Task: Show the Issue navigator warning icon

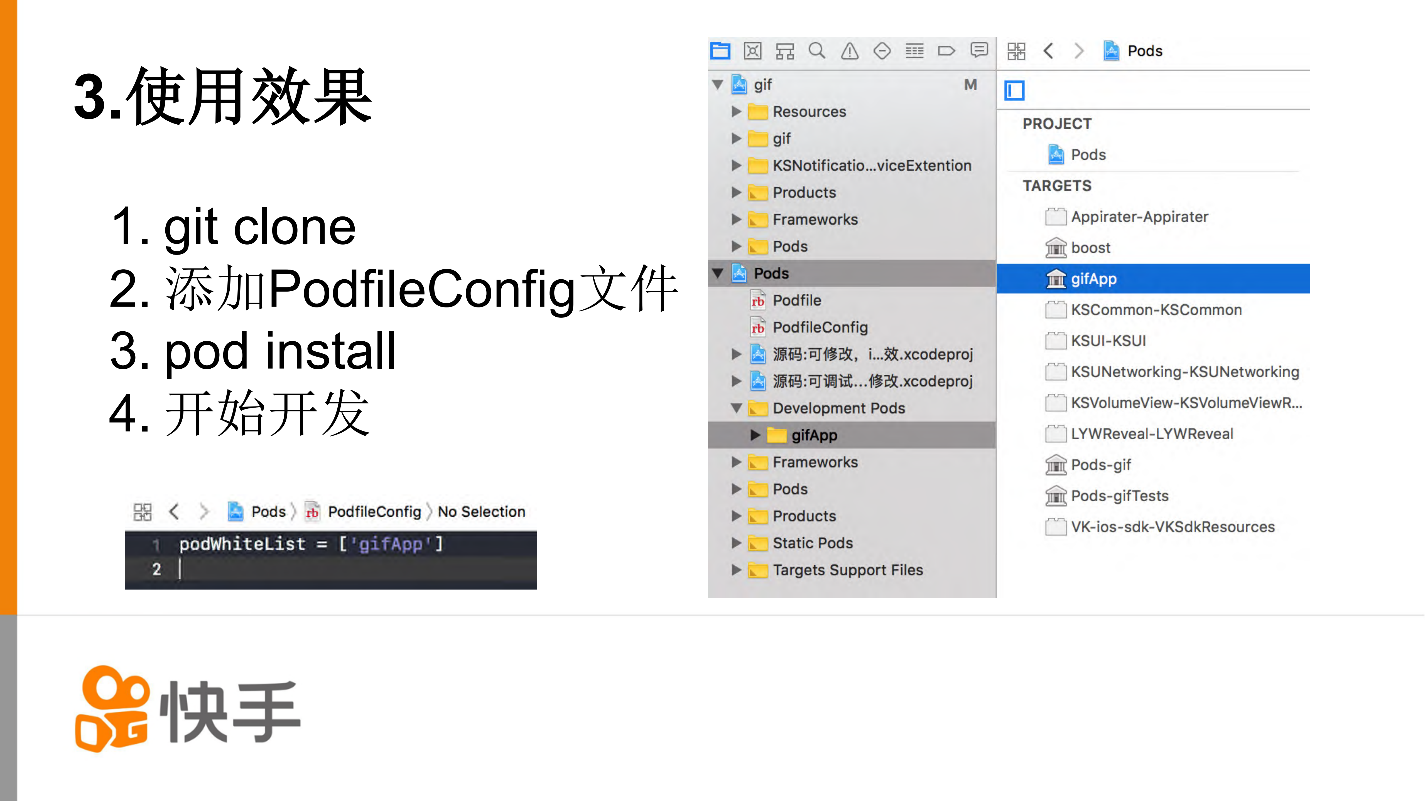Action: coord(850,51)
